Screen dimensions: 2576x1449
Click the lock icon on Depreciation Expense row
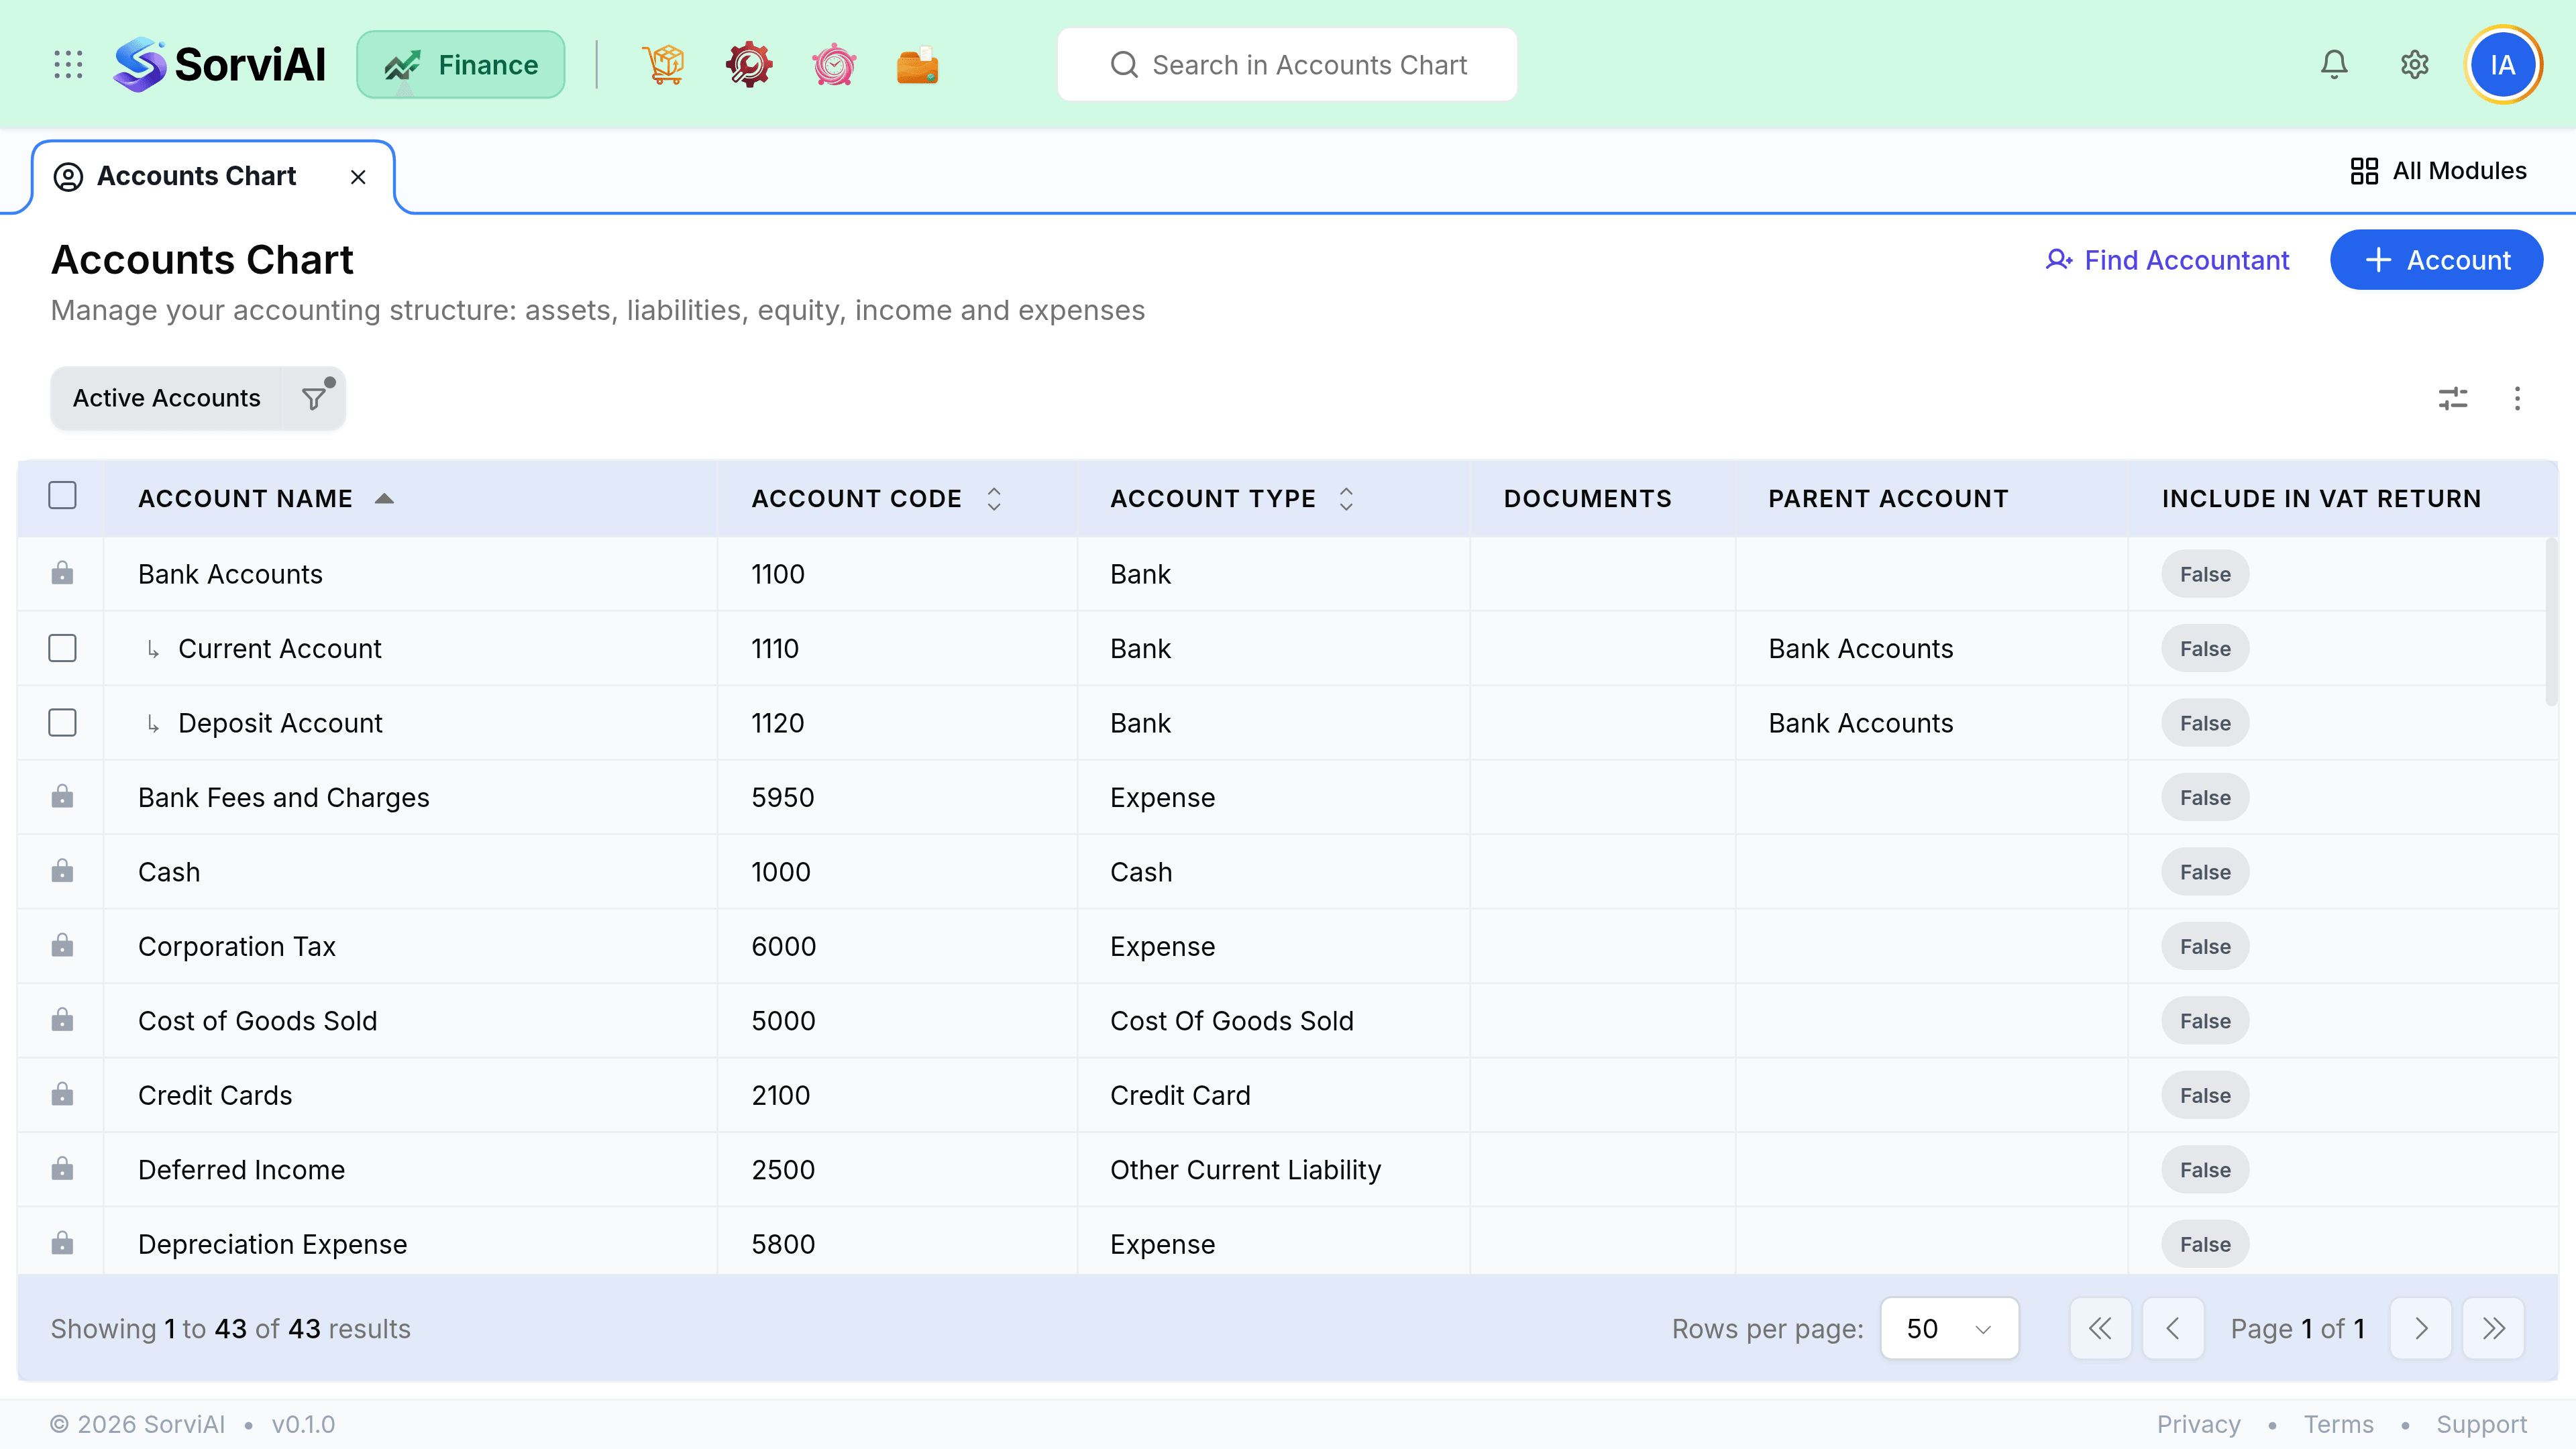(x=62, y=1243)
